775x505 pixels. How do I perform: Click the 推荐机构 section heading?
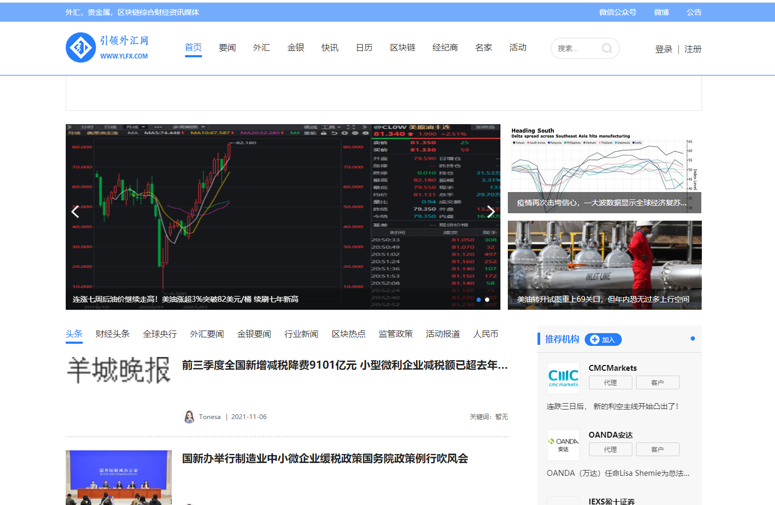coord(562,339)
